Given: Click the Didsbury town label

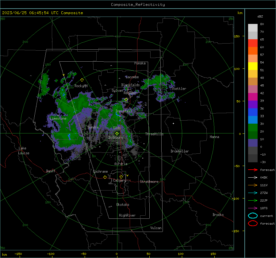Looking at the screenshot, I should [x=116, y=137].
